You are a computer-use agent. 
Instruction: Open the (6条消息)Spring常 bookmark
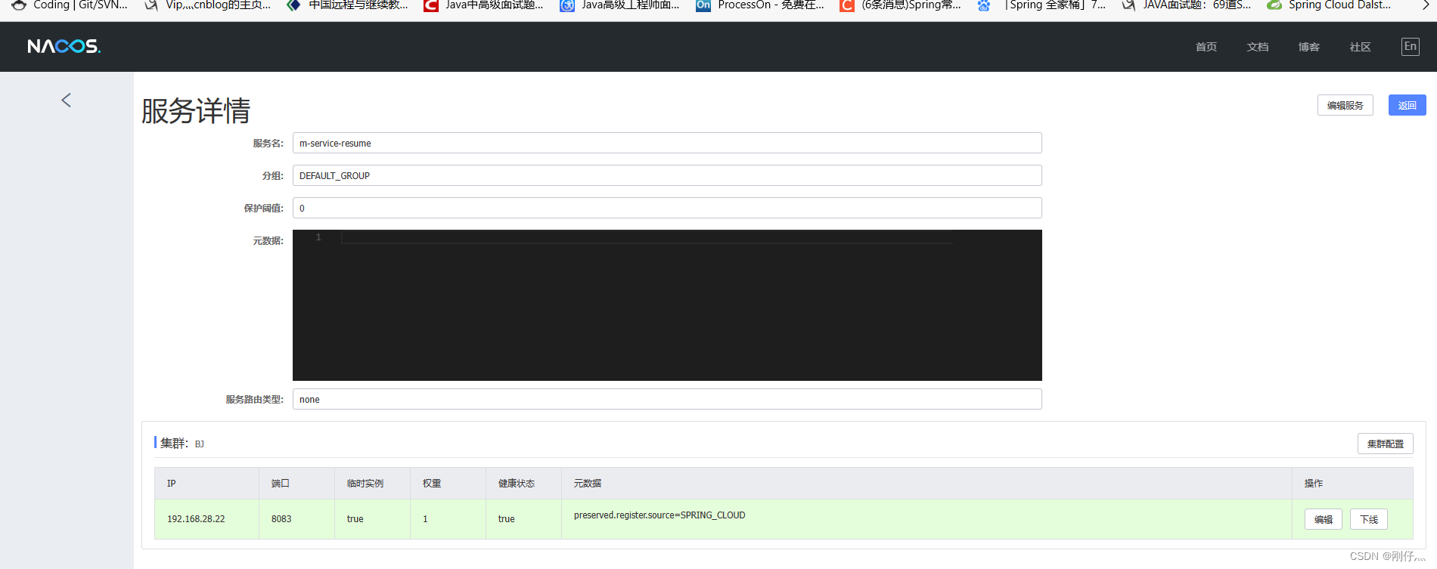[x=900, y=5]
